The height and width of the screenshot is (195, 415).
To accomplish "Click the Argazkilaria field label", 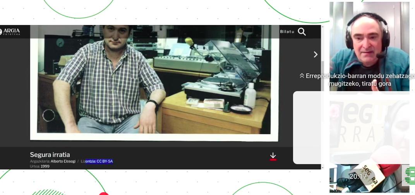I will (40, 161).
